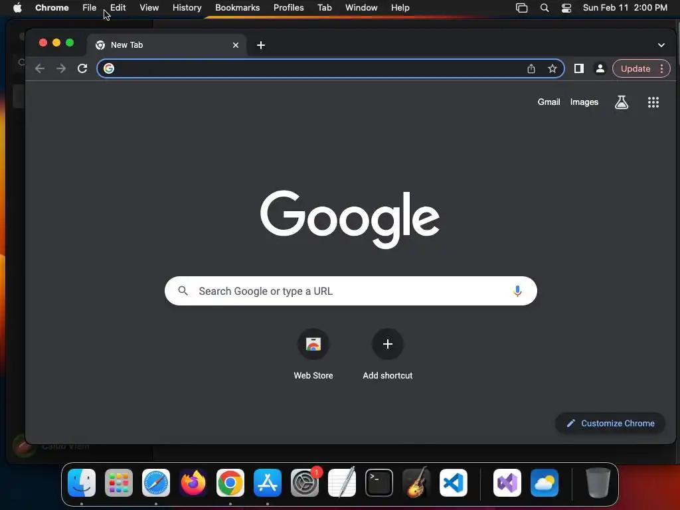Click the Google icon in the address bar
Viewport: 680px width, 510px height.
(109, 68)
